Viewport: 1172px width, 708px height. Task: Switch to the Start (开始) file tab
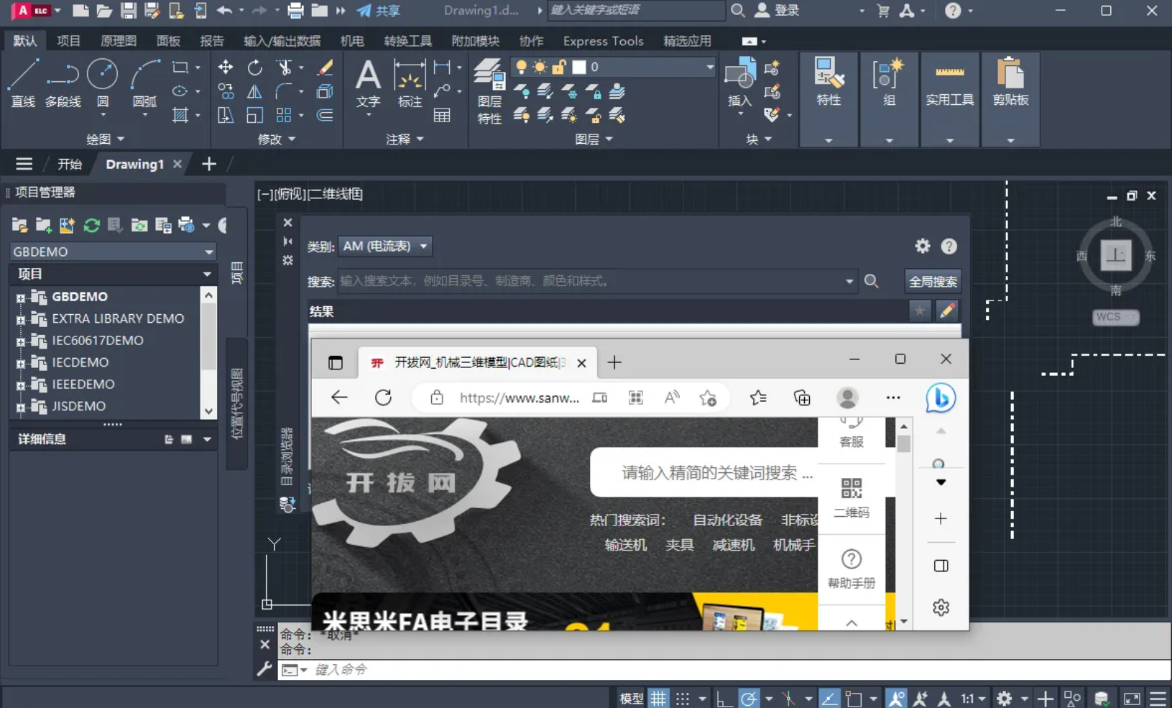70,164
